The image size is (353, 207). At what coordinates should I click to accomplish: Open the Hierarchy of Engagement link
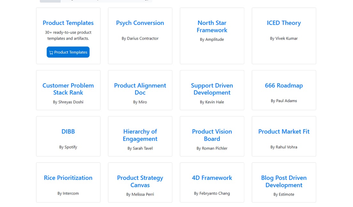pos(140,135)
